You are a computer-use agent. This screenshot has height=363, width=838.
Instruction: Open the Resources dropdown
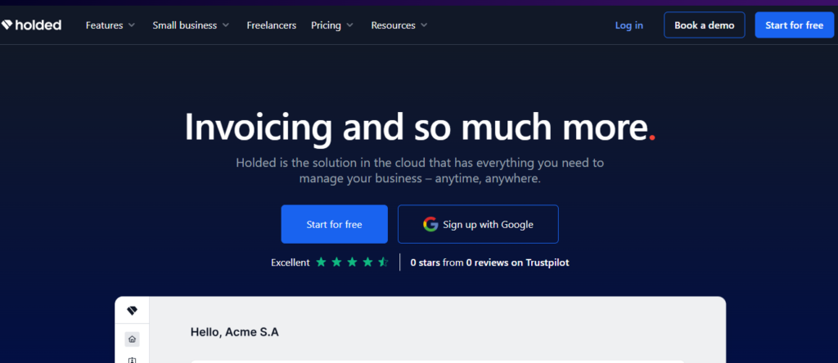click(x=399, y=25)
